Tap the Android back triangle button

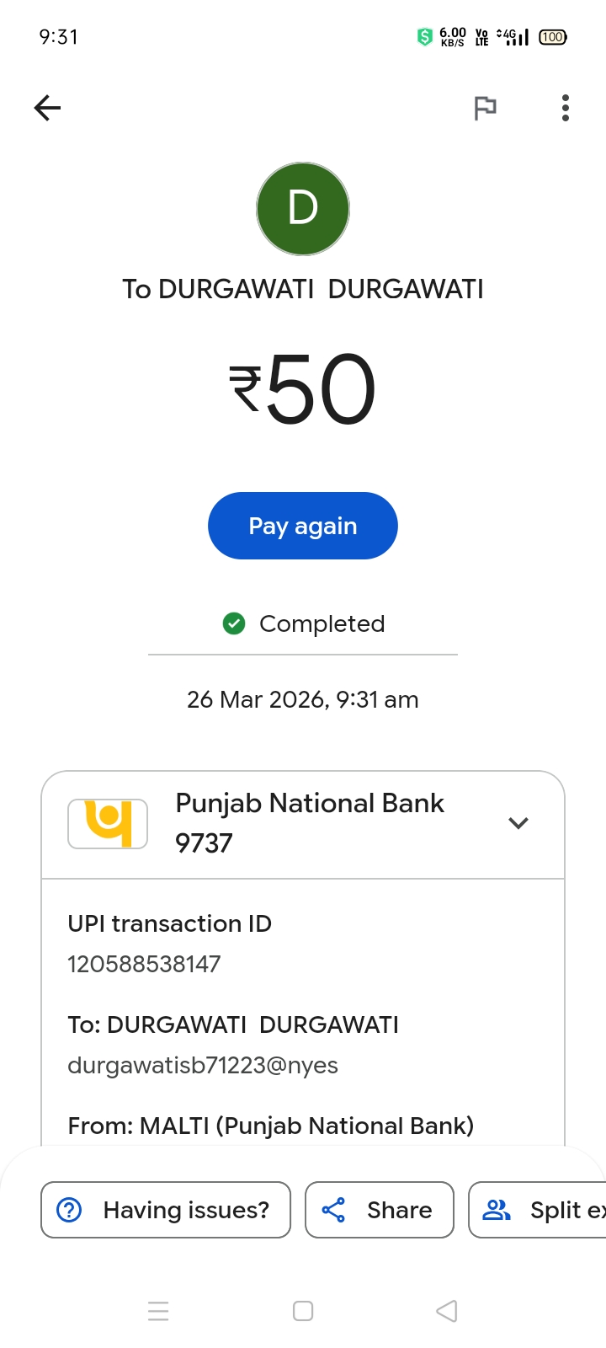pos(447,1311)
